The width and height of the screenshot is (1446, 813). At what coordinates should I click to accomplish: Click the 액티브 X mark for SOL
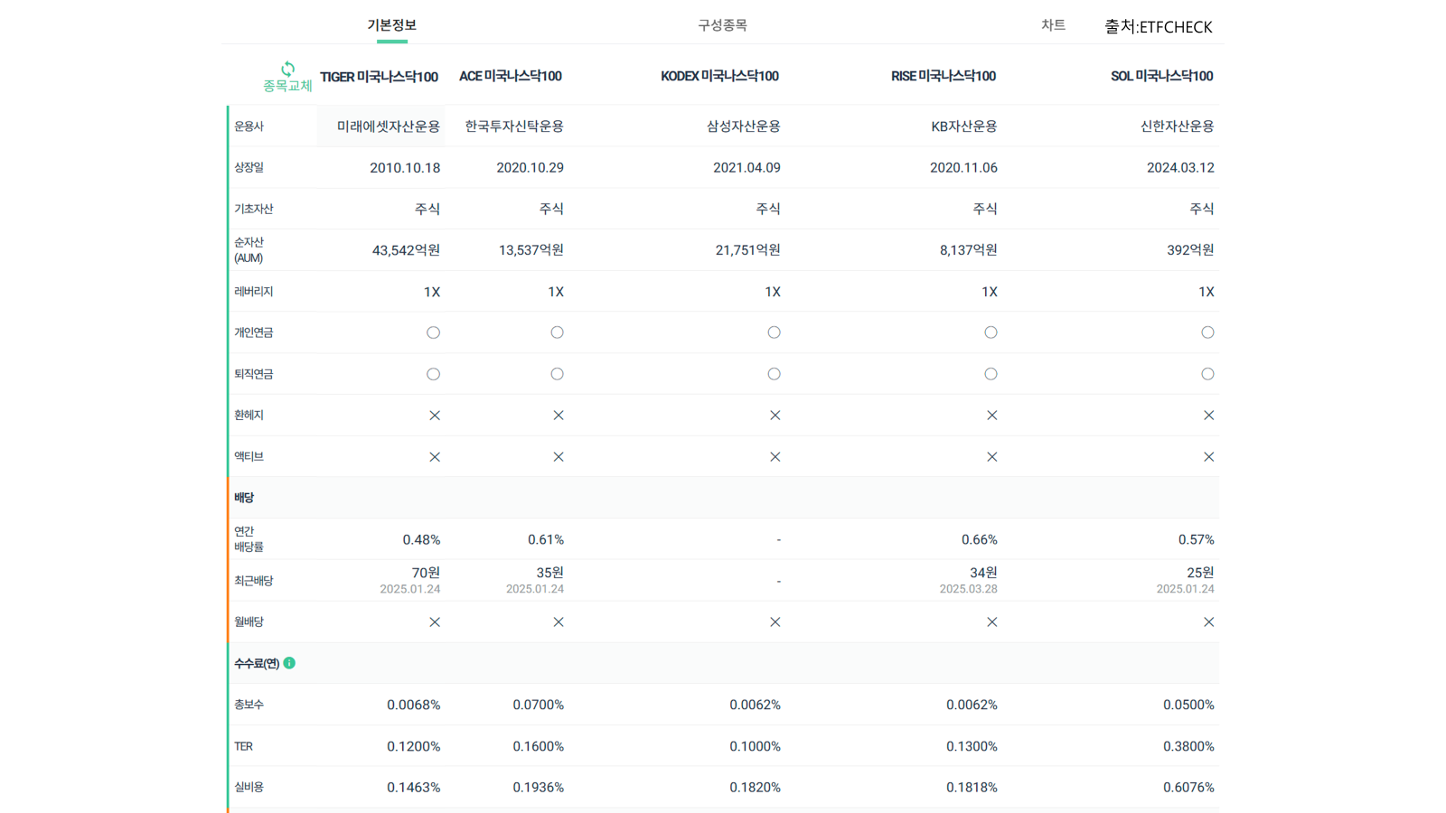(1209, 457)
